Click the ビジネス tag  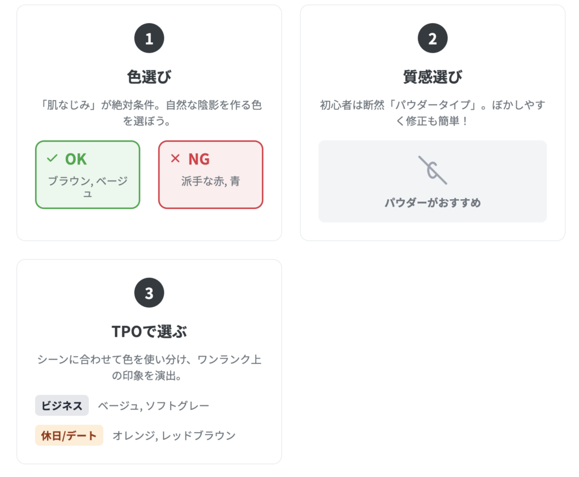(62, 405)
